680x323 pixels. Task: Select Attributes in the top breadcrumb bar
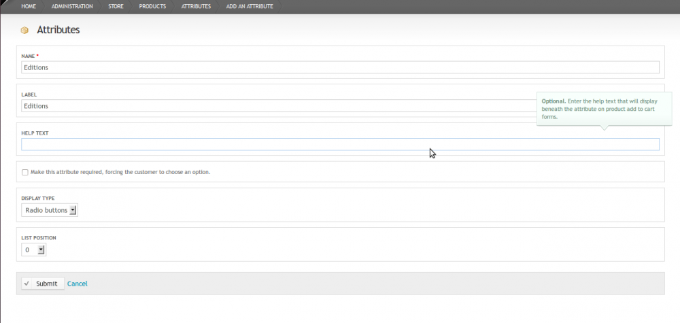pyautogui.click(x=196, y=6)
